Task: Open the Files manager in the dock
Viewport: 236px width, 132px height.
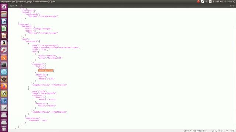Action: (4, 14)
